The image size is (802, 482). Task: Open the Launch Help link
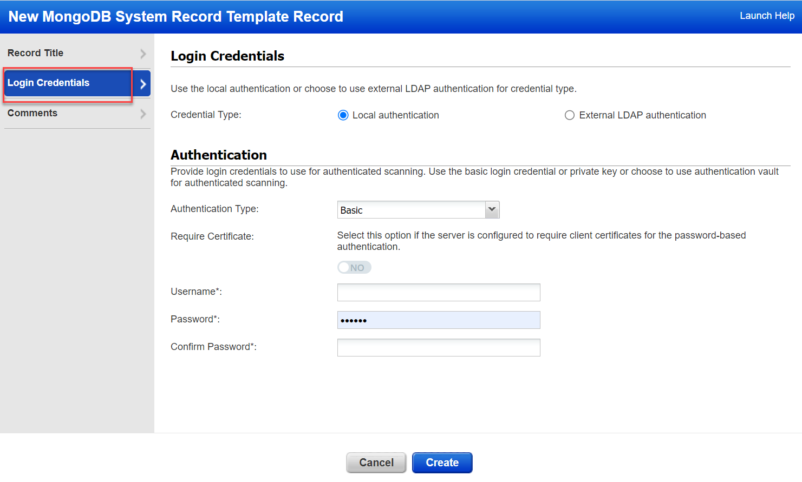[767, 16]
